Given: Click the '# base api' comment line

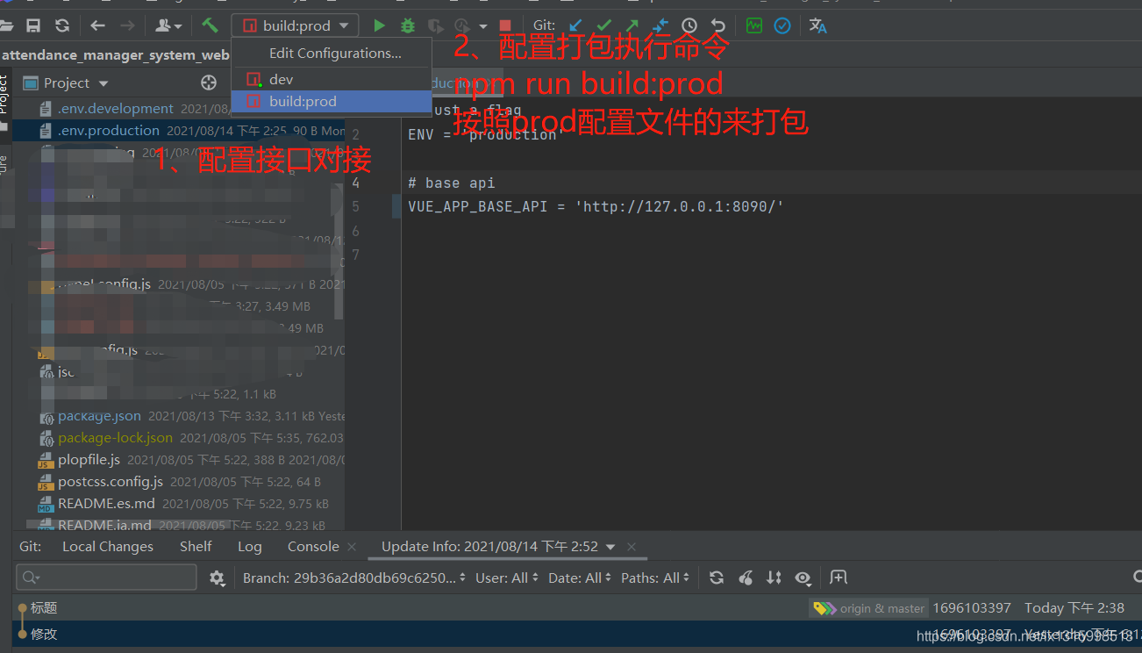Looking at the screenshot, I should point(452,183).
